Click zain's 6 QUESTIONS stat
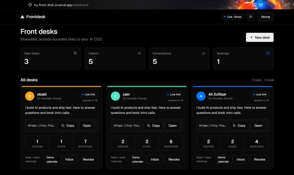The width and height of the screenshot is (294, 175). [171, 143]
